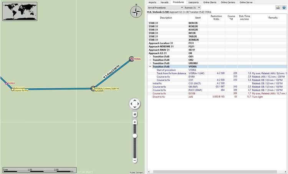
Task: Zoom out using the minus button
Action: (135, 160)
